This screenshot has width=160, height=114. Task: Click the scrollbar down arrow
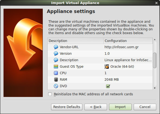[x=155, y=88]
